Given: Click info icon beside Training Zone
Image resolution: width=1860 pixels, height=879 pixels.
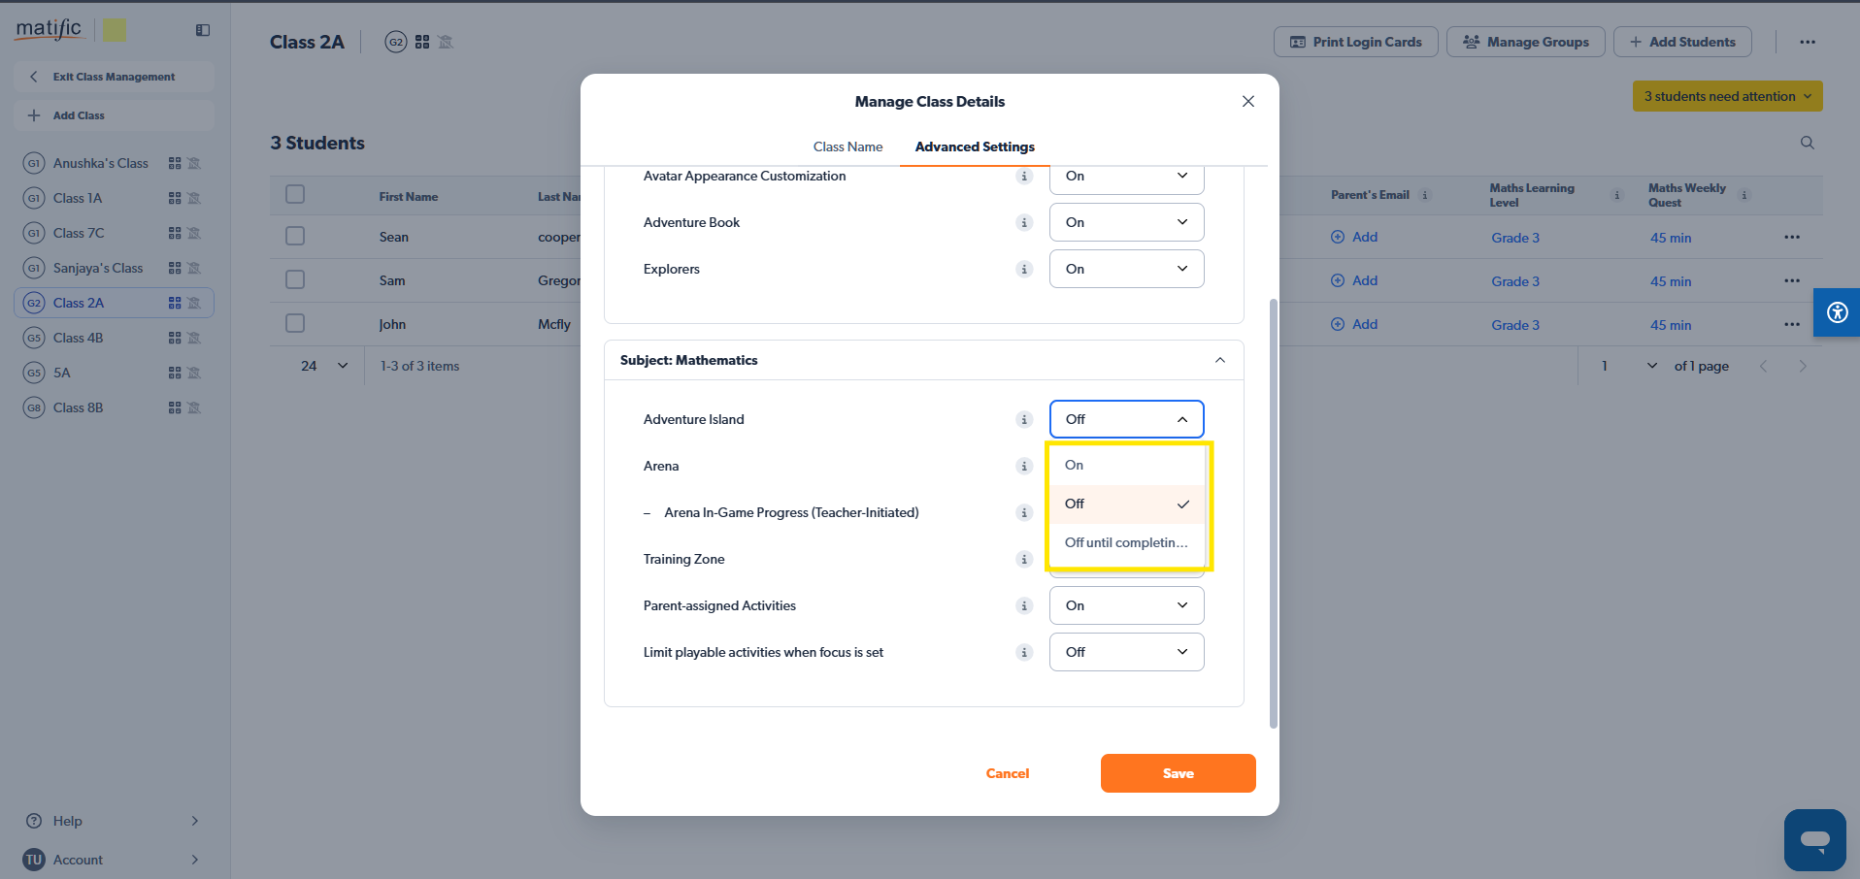Looking at the screenshot, I should (x=1024, y=559).
